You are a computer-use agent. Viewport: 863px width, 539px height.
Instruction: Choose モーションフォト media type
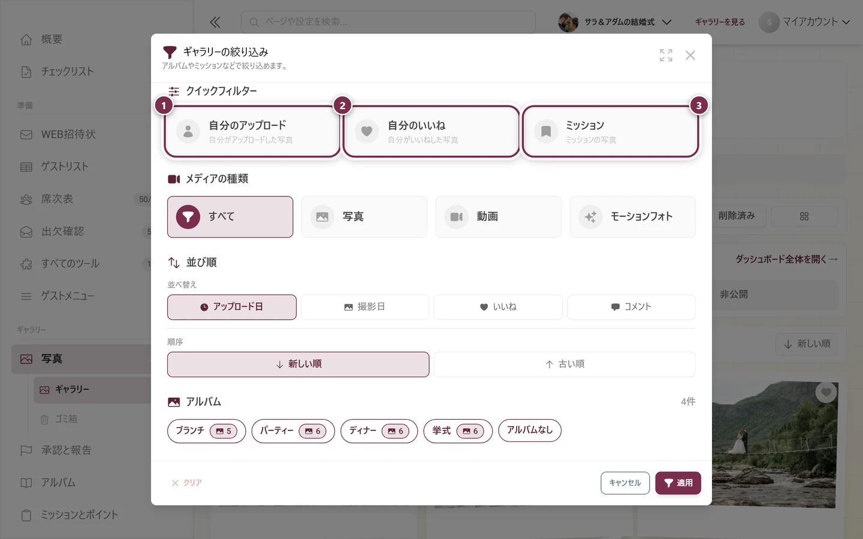click(633, 217)
